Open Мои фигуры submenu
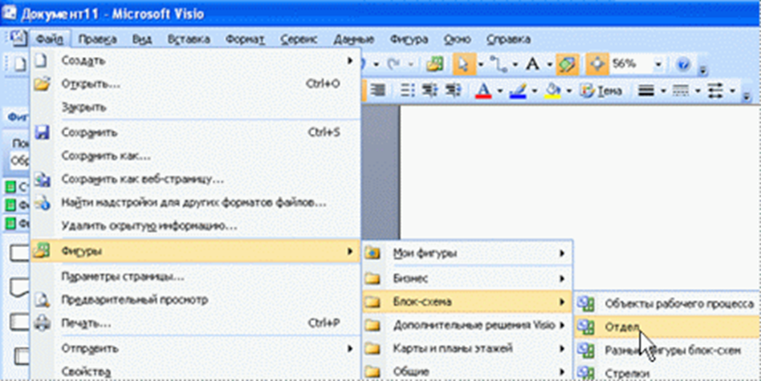 click(467, 253)
